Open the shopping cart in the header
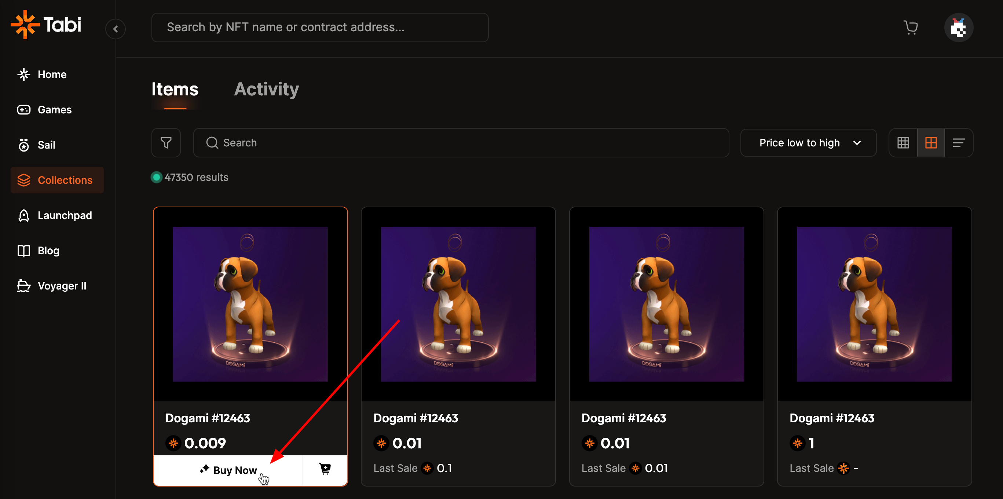Viewport: 1003px width, 499px height. [910, 28]
